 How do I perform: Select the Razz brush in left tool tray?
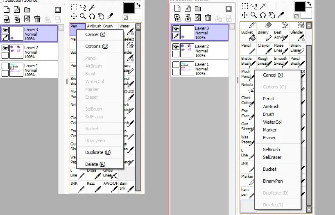click(94, 186)
